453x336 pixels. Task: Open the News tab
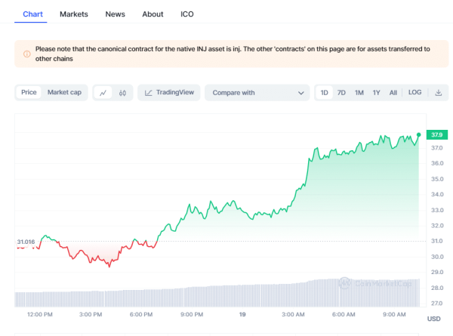click(x=116, y=14)
